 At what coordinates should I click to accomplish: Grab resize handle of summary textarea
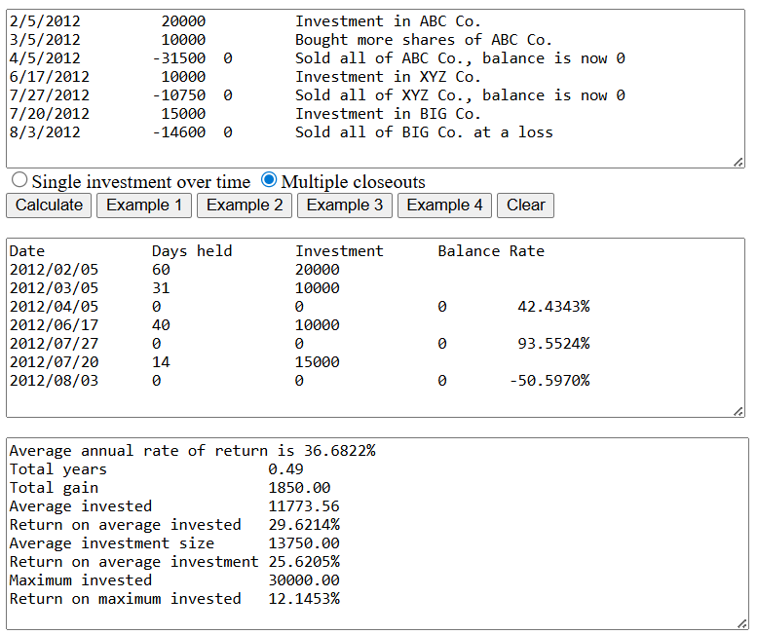pyautogui.click(x=742, y=623)
